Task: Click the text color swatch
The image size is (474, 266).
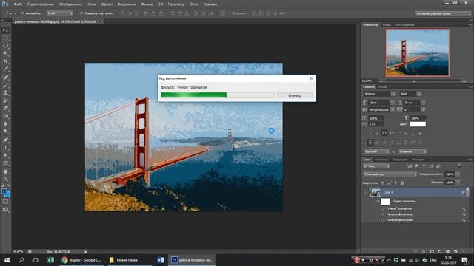Action: (418, 124)
